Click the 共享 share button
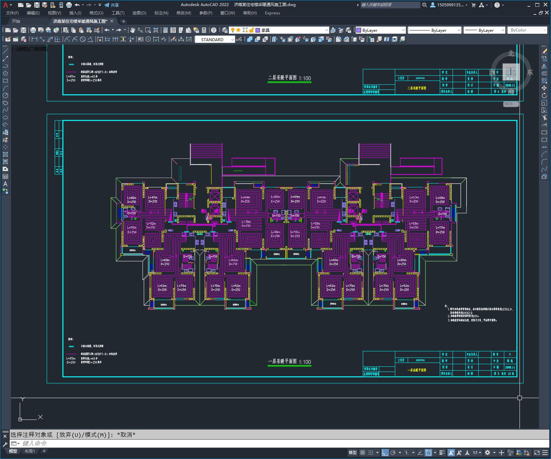 click(x=112, y=5)
